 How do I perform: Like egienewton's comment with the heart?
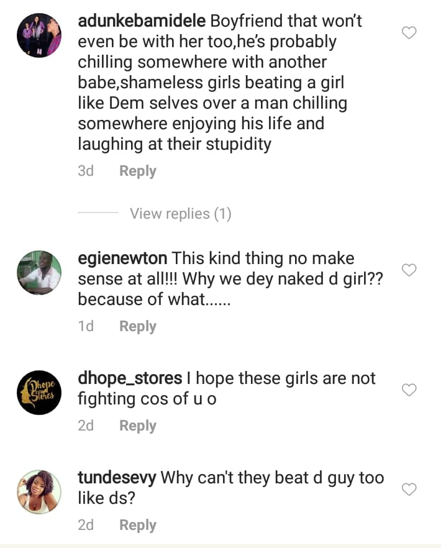(409, 270)
